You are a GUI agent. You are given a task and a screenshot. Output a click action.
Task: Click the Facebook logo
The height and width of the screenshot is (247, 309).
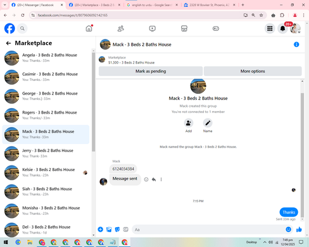tap(10, 28)
